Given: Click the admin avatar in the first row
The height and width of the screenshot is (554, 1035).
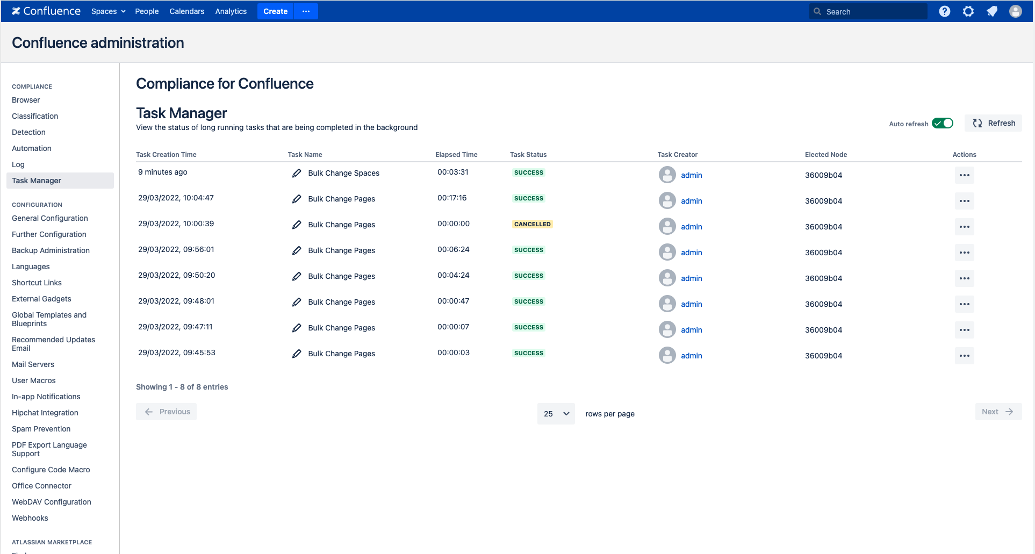Looking at the screenshot, I should pos(667,175).
